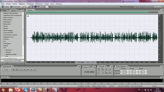Image resolution: width=164 pixels, height=92 pixels.
Task: Close the Перемещение transport panel
Action: [x=12, y=66]
